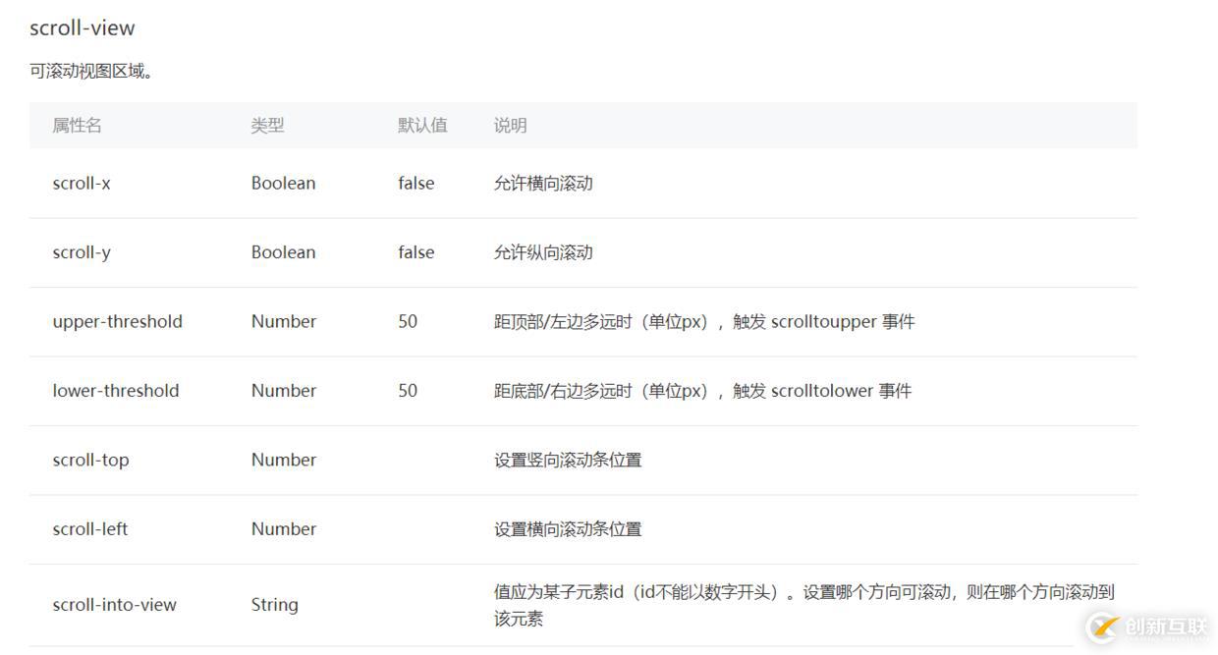Select the scroll-into-view property name

point(114,605)
